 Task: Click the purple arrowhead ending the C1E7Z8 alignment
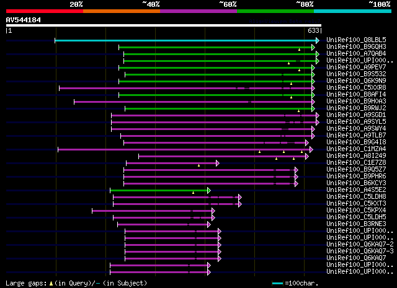tap(218, 163)
